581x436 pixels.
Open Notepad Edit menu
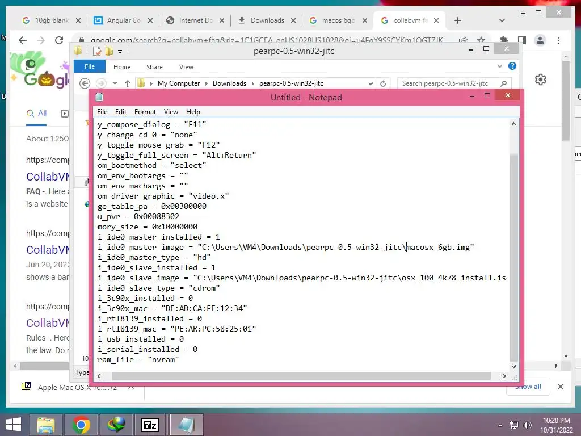point(121,112)
